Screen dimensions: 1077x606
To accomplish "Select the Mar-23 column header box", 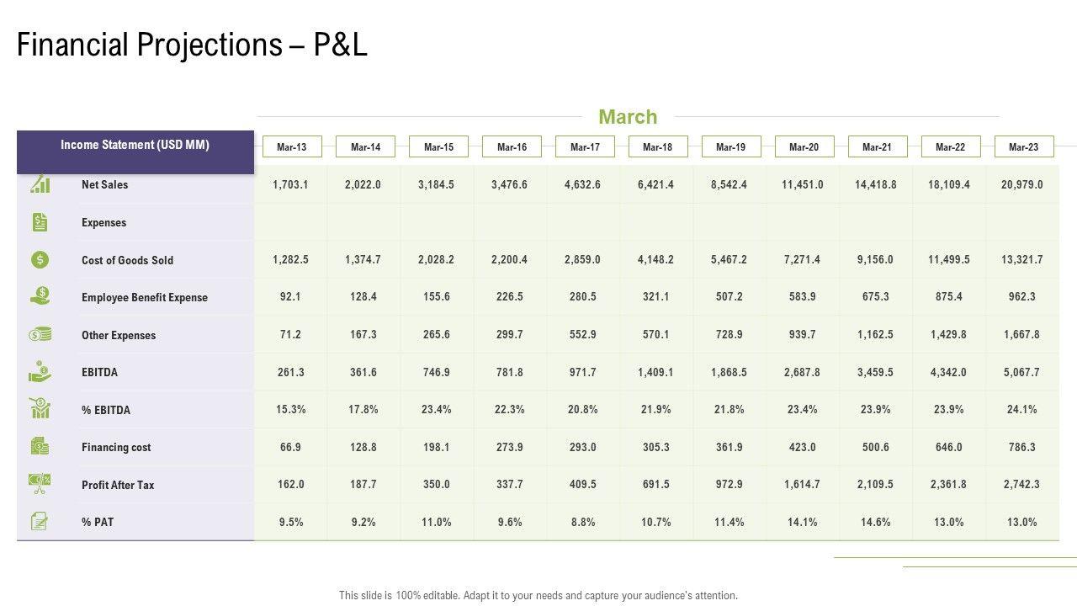I will [1024, 146].
